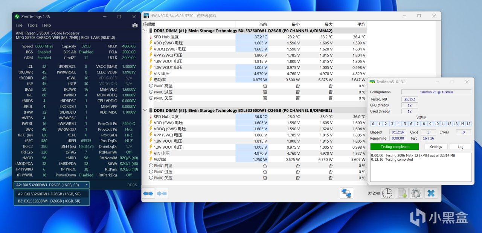Image resolution: width=482 pixels, height=233 pixels.
Task: Click the 最小 column header
Action: pos(295,24)
